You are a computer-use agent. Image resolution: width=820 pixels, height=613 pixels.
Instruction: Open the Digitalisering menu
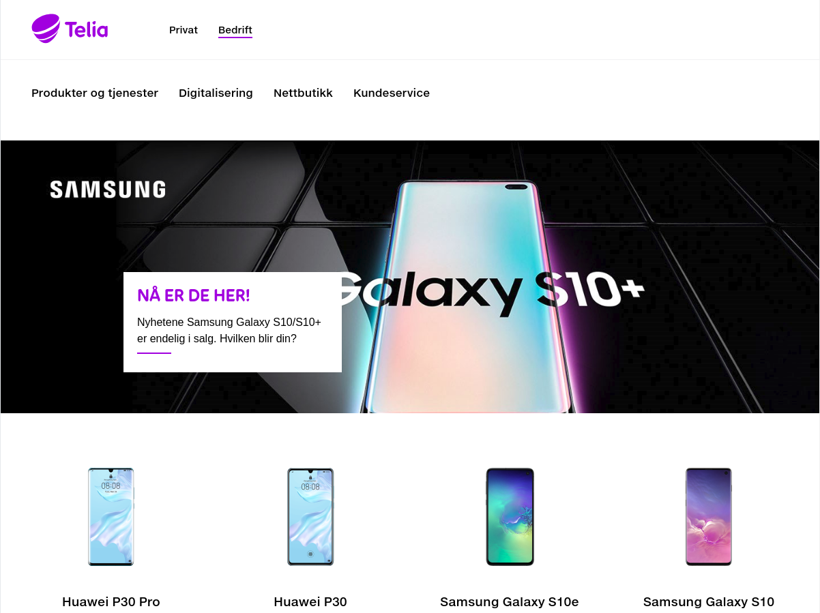pyautogui.click(x=216, y=93)
